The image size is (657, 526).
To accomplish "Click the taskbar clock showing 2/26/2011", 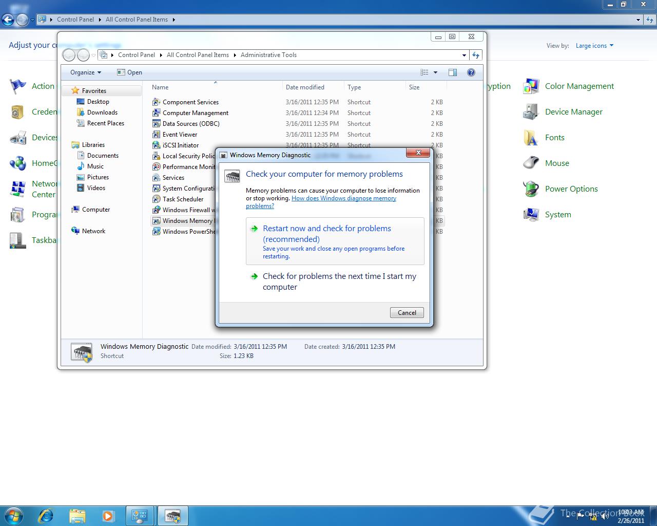I will point(631,516).
